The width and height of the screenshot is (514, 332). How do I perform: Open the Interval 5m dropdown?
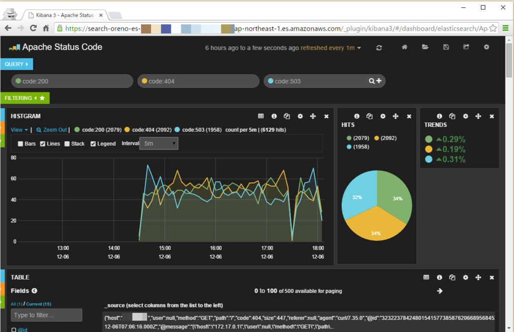click(x=159, y=143)
